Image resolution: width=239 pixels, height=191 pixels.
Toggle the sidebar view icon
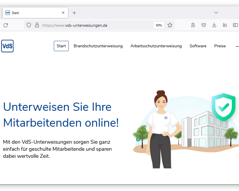click(x=235, y=25)
